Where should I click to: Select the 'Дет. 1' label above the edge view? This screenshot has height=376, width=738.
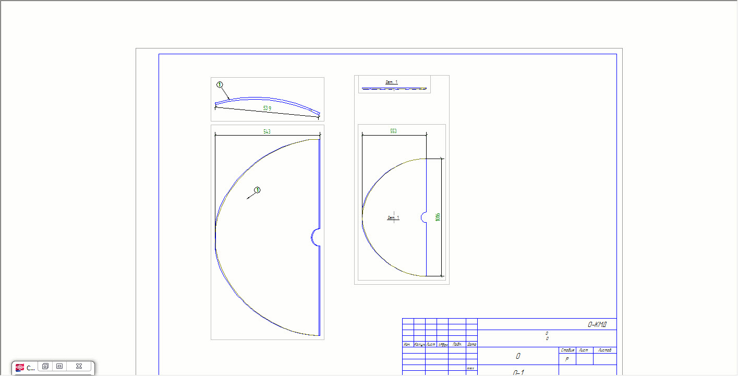[392, 82]
